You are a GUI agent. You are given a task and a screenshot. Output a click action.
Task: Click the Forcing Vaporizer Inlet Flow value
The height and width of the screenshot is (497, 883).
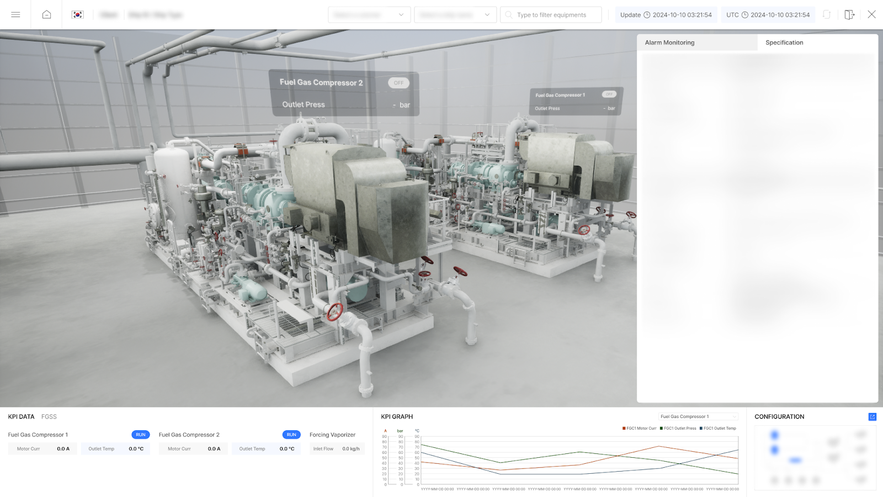pos(351,449)
